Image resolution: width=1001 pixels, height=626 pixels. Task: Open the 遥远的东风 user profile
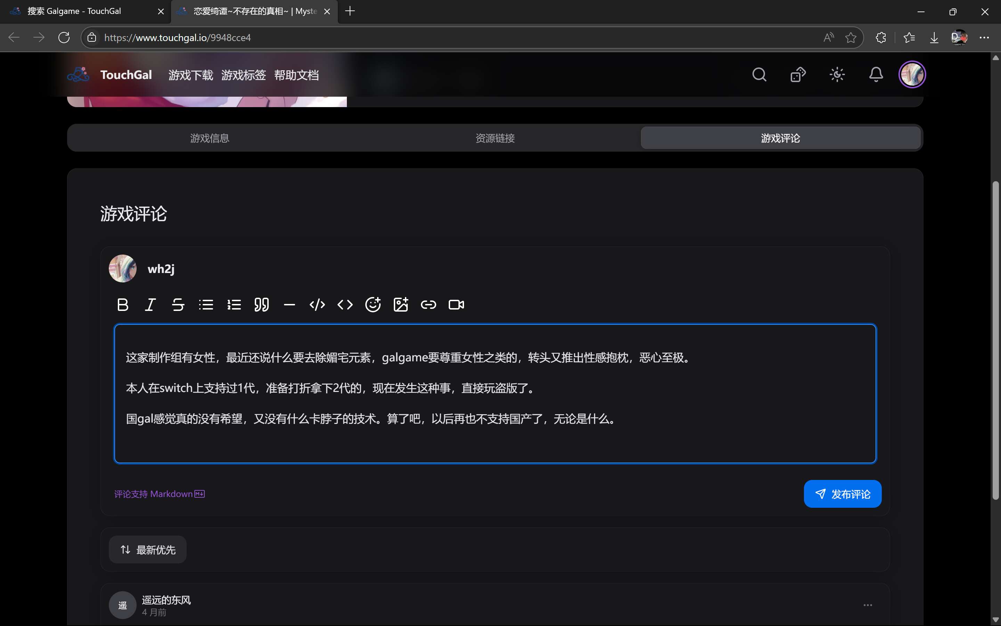[x=166, y=600]
